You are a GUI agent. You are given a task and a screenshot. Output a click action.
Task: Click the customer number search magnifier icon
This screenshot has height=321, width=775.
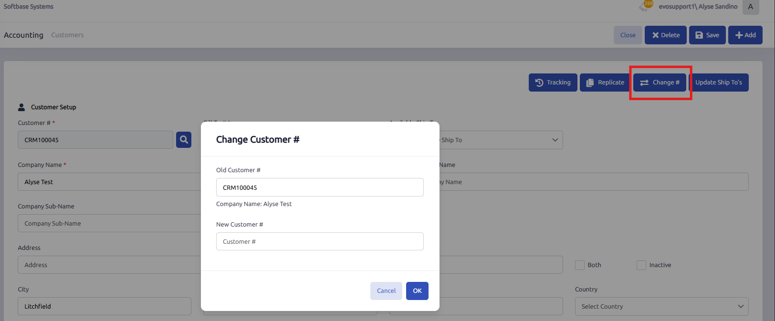tap(184, 140)
